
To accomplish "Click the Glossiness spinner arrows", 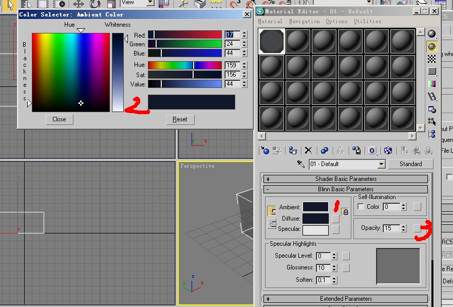I will (x=334, y=268).
